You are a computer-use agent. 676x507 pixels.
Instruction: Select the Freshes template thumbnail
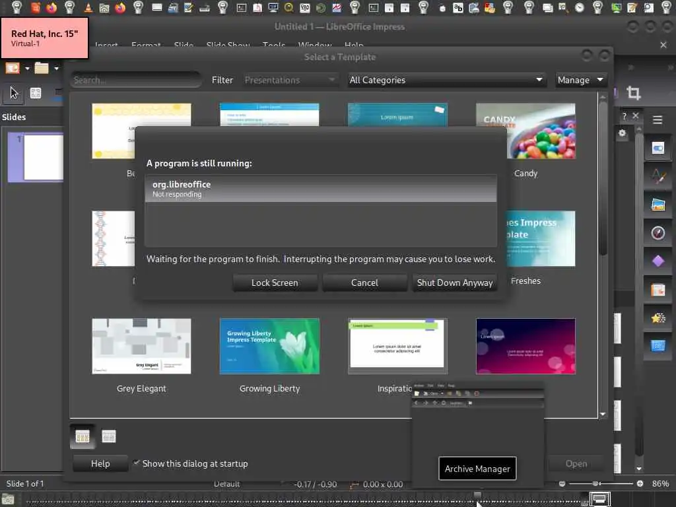pyautogui.click(x=541, y=238)
